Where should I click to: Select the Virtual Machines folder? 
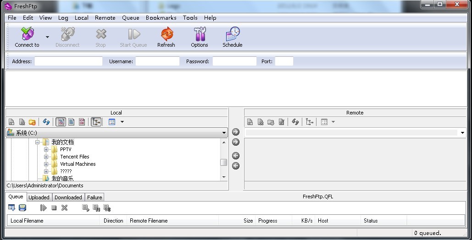tap(78, 164)
